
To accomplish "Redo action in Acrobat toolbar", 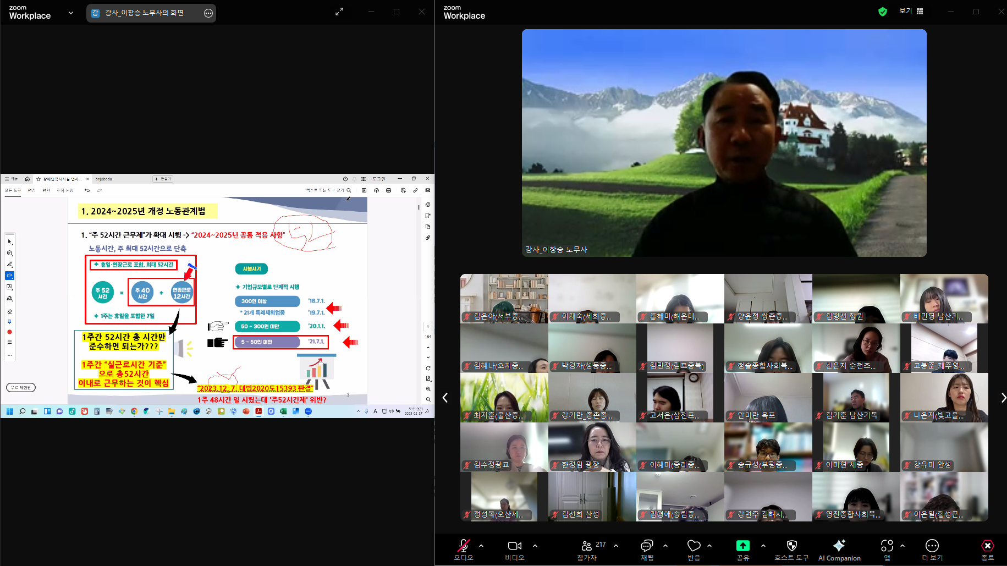I will (x=100, y=190).
